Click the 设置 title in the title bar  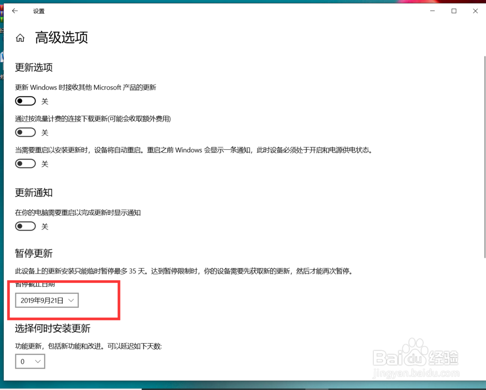click(39, 11)
